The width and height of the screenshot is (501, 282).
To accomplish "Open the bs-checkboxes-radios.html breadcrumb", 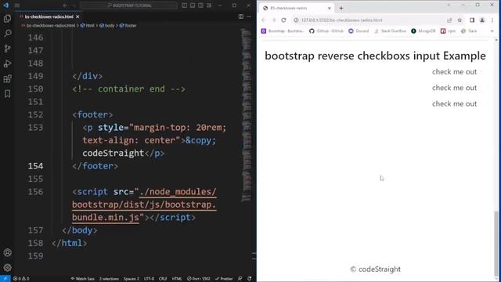I will coord(49,25).
